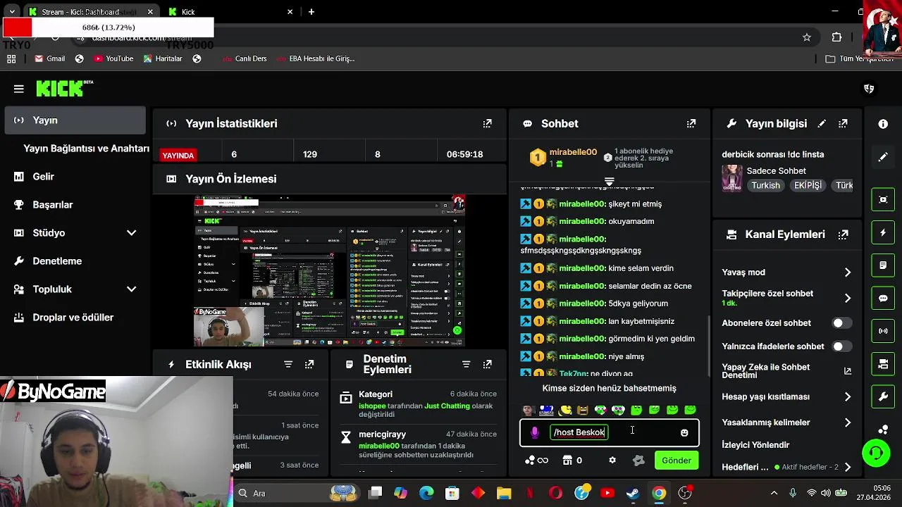The image size is (902, 507).
Task: Click the Gönder send button
Action: pyautogui.click(x=676, y=461)
